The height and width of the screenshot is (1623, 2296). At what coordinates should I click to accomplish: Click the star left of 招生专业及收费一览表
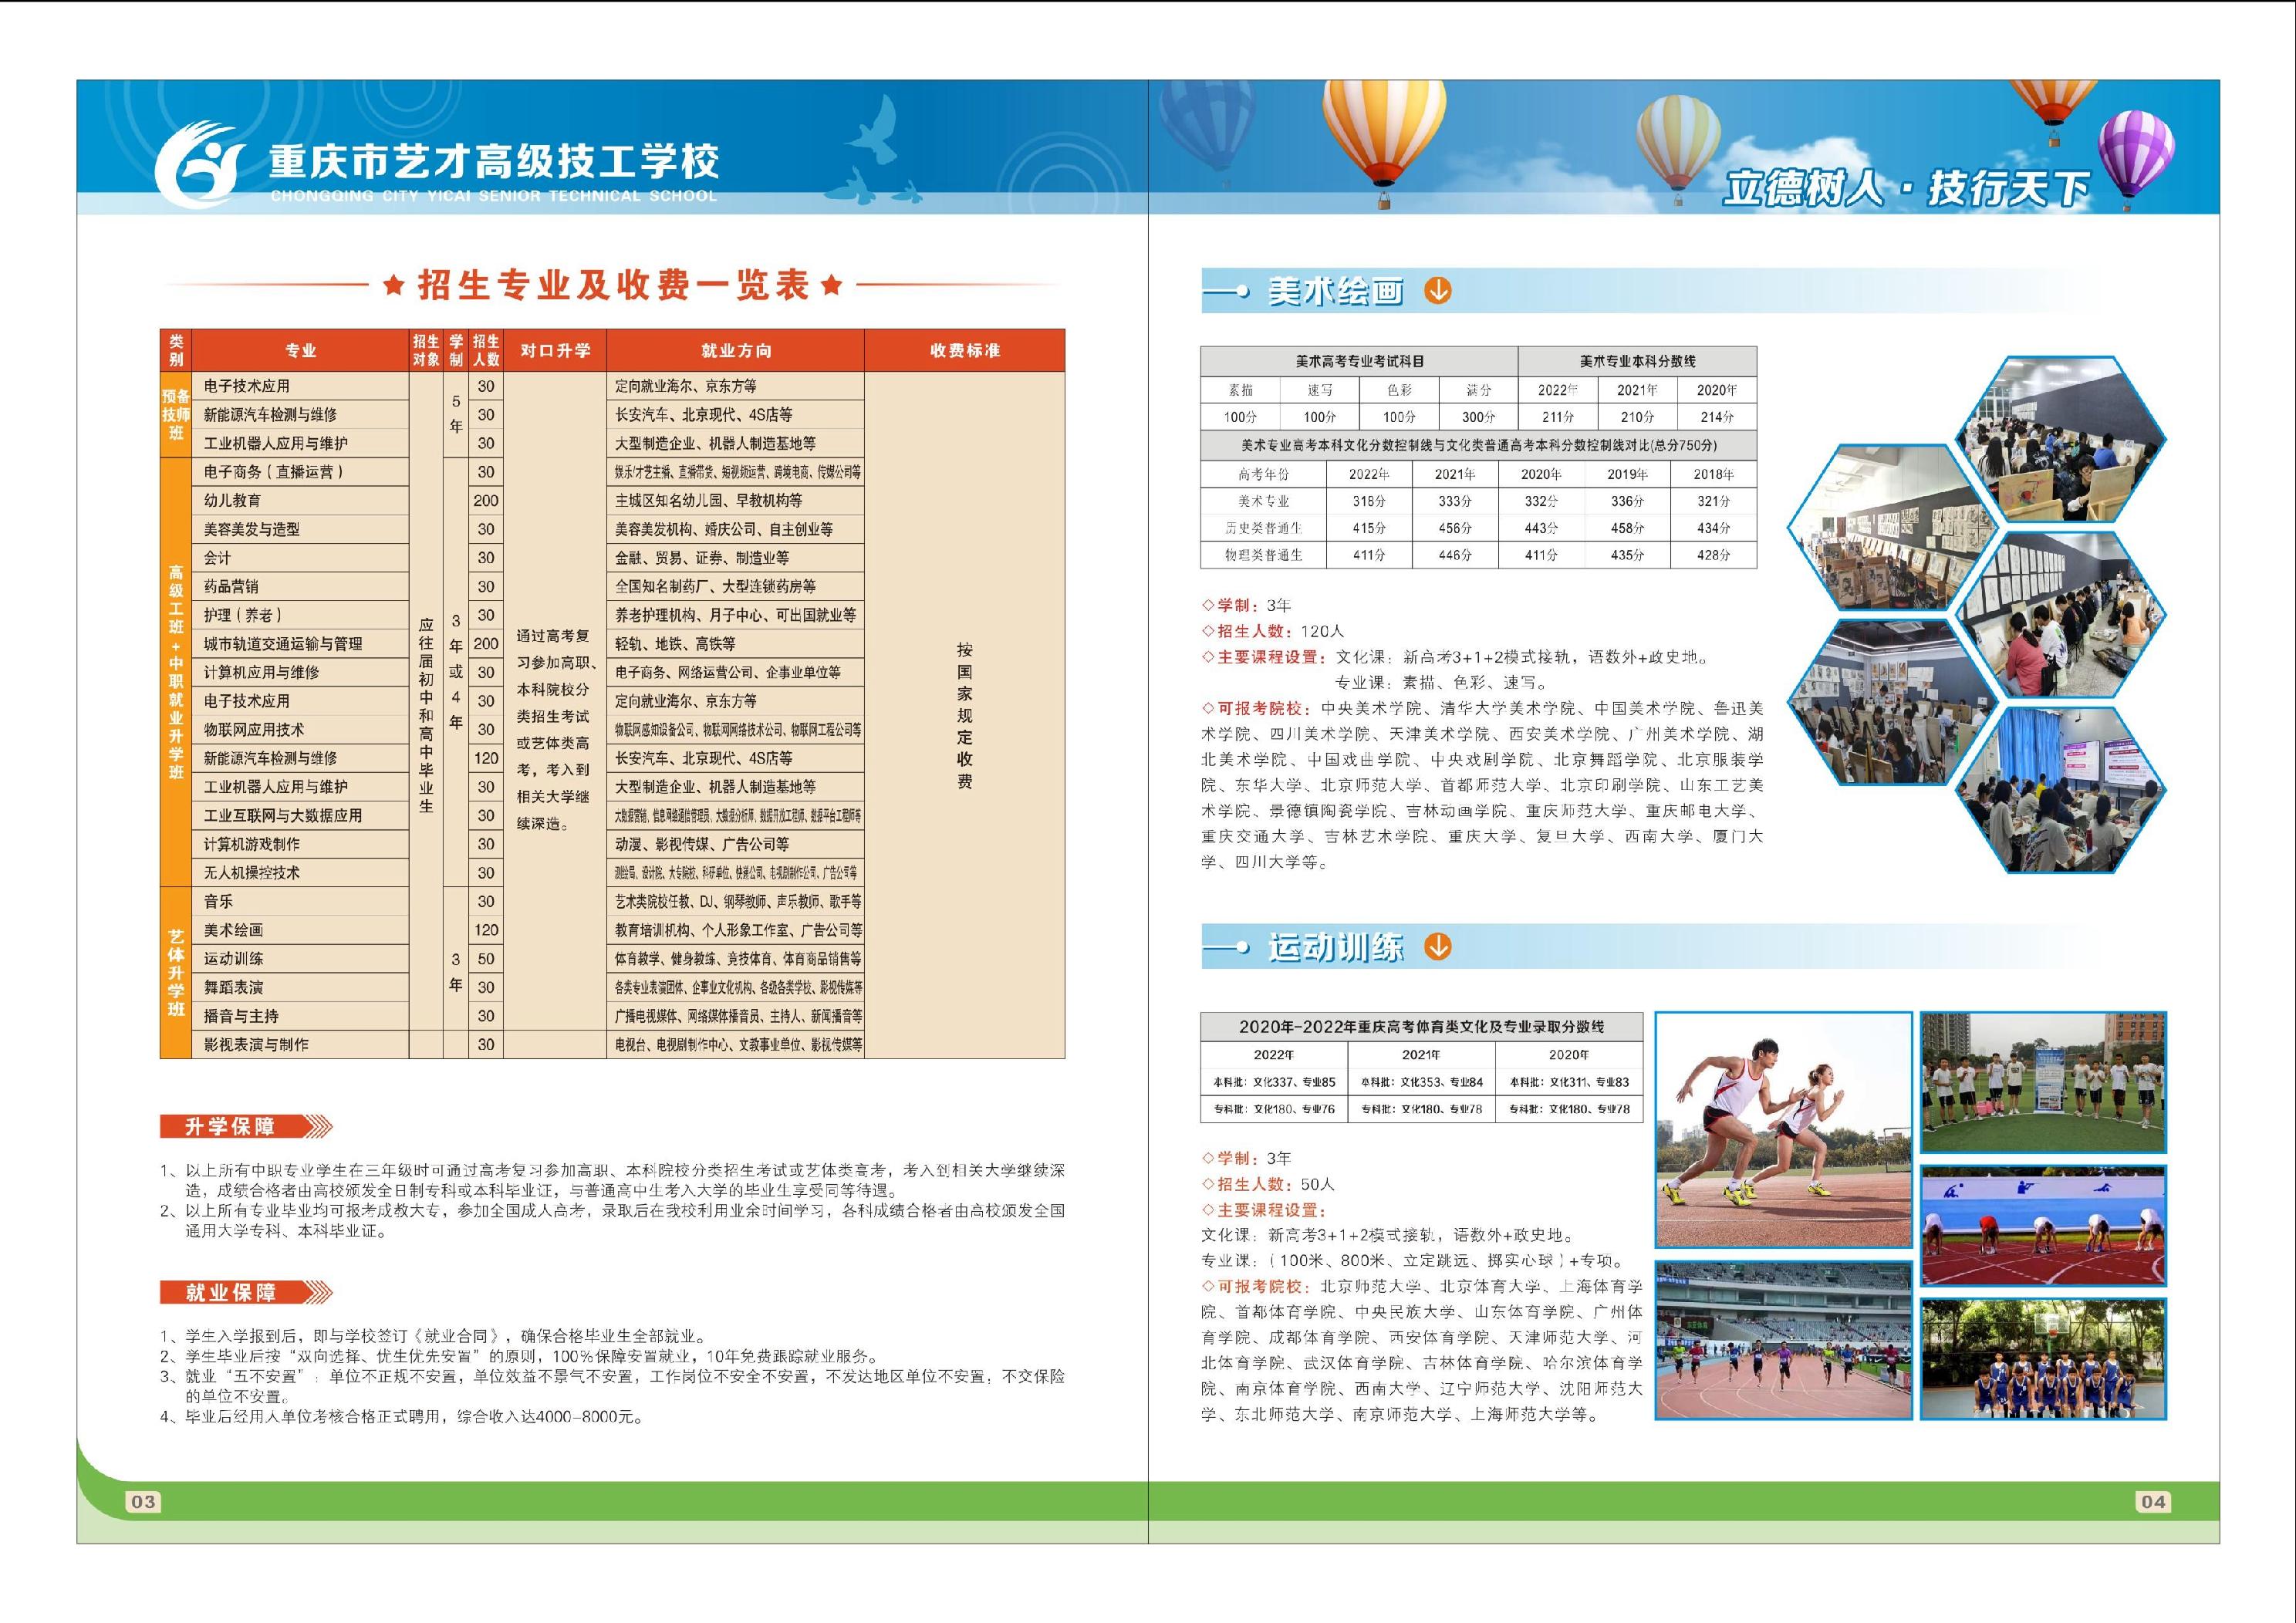click(393, 286)
